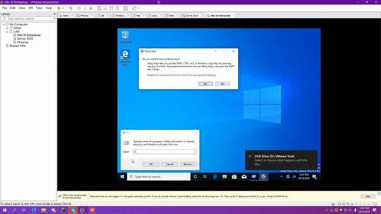Open the Ease of Access keyboard settings link
The height and width of the screenshot is (214, 381).
pyautogui.click(x=181, y=75)
